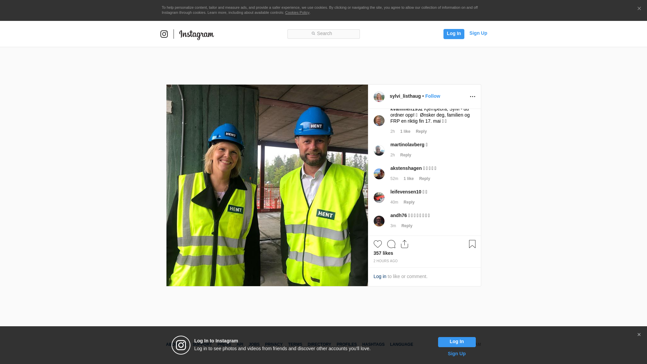Focus the Search input field
Viewport: 647px width, 364px height.
coord(323,34)
